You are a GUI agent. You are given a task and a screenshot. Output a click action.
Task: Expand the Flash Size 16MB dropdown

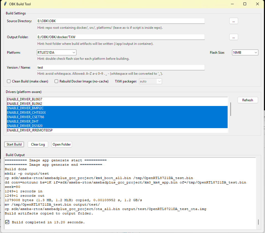click(245, 53)
